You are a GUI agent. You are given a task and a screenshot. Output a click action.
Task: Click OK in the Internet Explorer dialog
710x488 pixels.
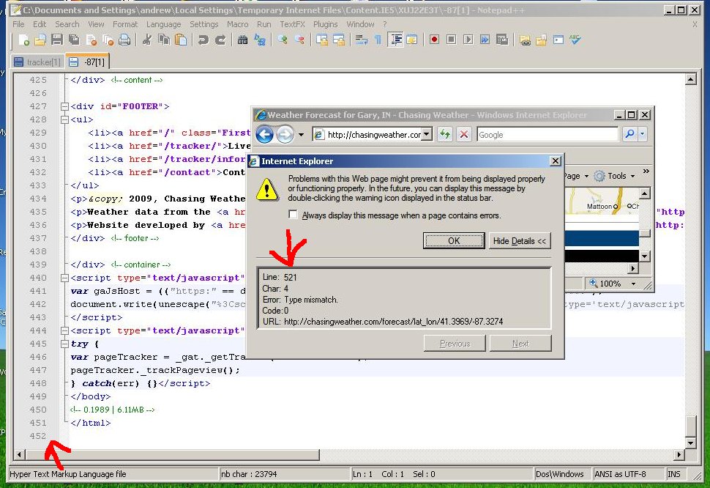pos(454,241)
